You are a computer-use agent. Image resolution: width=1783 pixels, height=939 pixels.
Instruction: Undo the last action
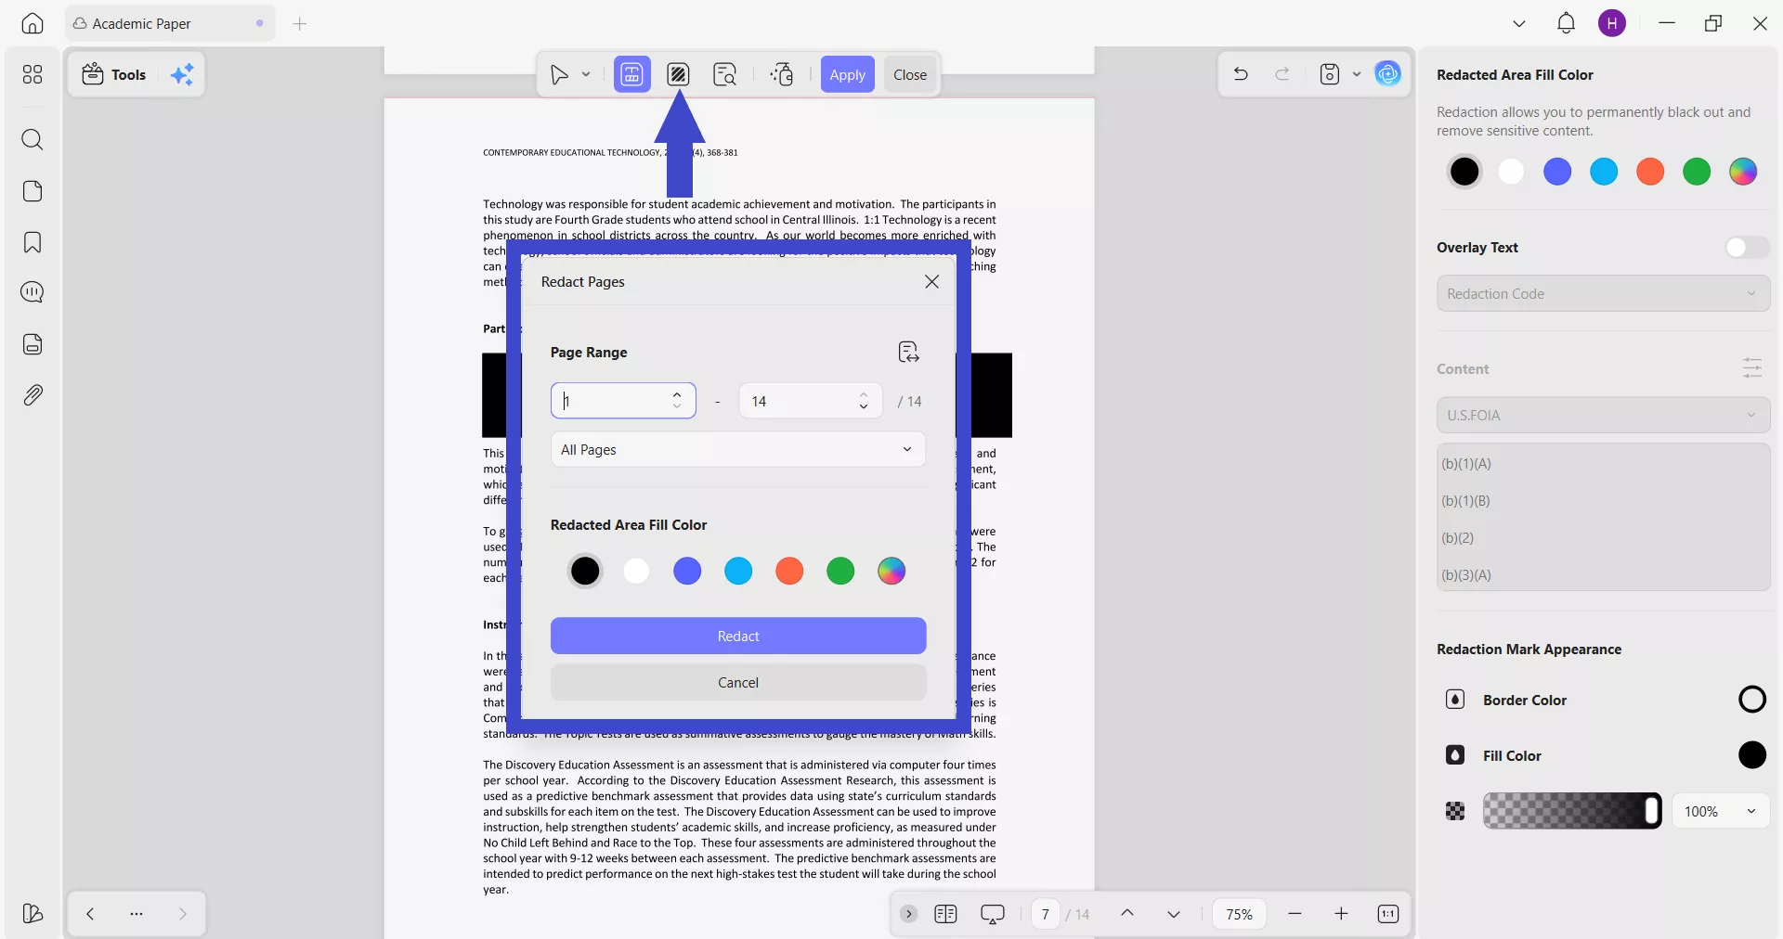click(1241, 74)
